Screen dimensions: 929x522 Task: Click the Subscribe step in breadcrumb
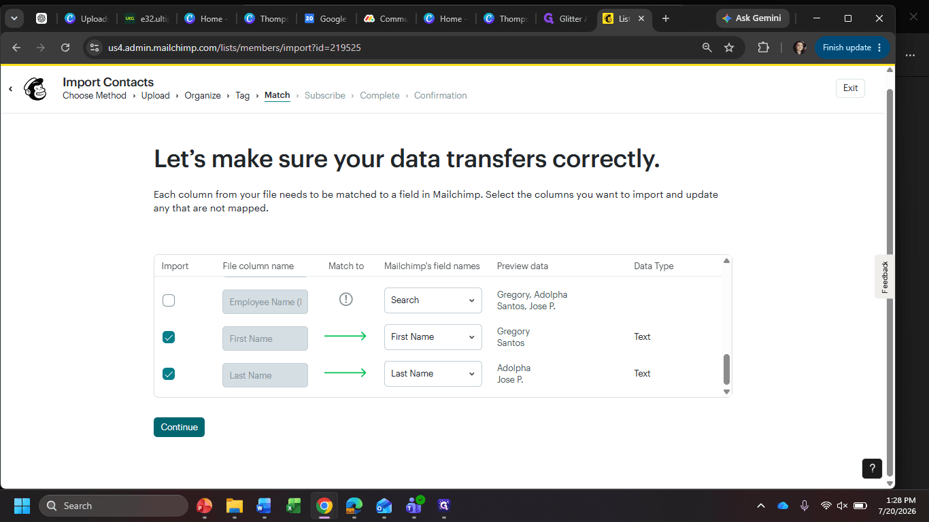325,95
